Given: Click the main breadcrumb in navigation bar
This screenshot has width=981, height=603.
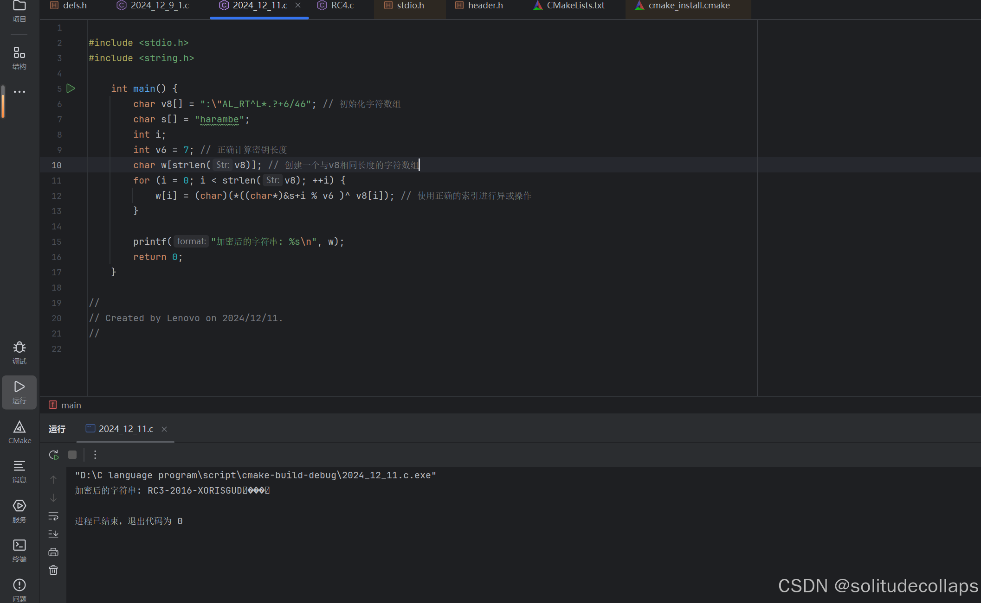Looking at the screenshot, I should pyautogui.click(x=71, y=405).
